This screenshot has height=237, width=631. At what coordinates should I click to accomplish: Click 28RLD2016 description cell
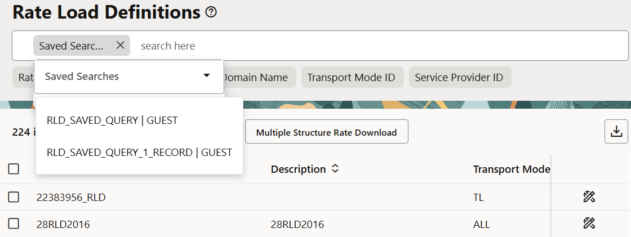(297, 223)
